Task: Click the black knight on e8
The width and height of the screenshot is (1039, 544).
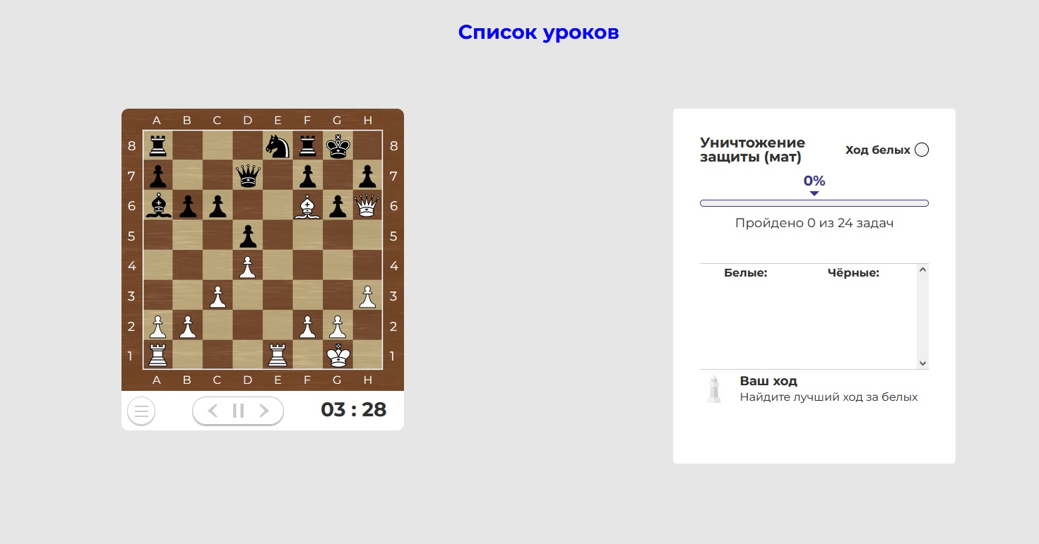Action: 278,146
